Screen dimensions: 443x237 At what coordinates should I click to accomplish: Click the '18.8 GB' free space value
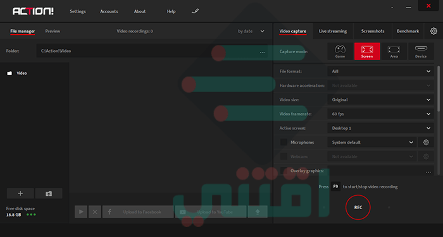click(13, 215)
